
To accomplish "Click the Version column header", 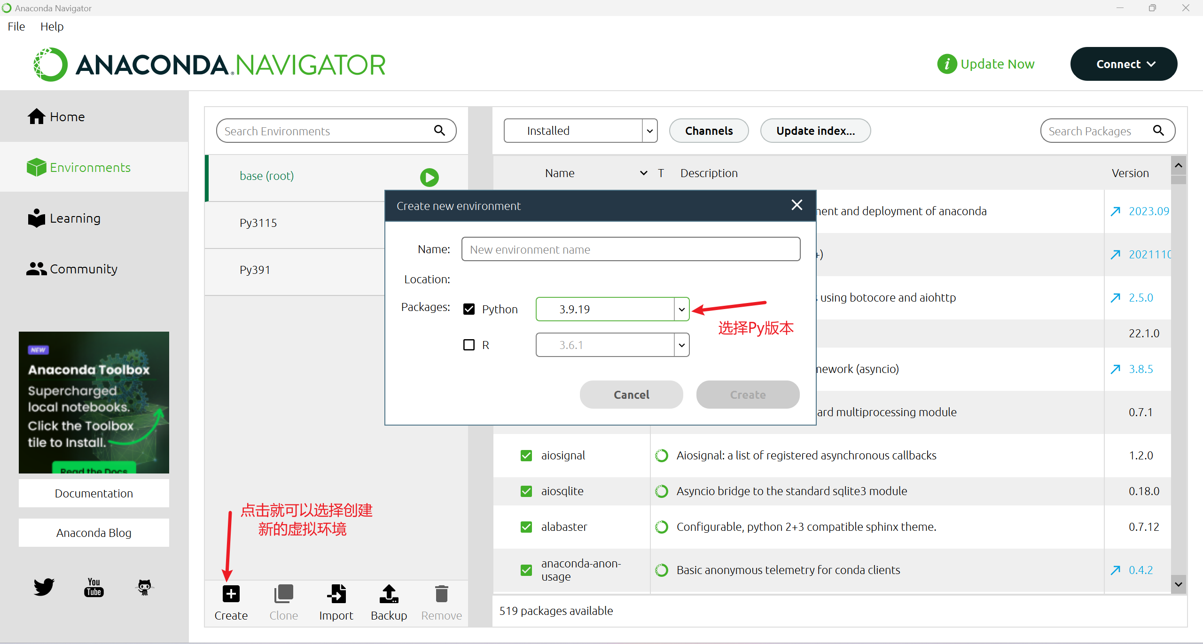I will 1130,173.
